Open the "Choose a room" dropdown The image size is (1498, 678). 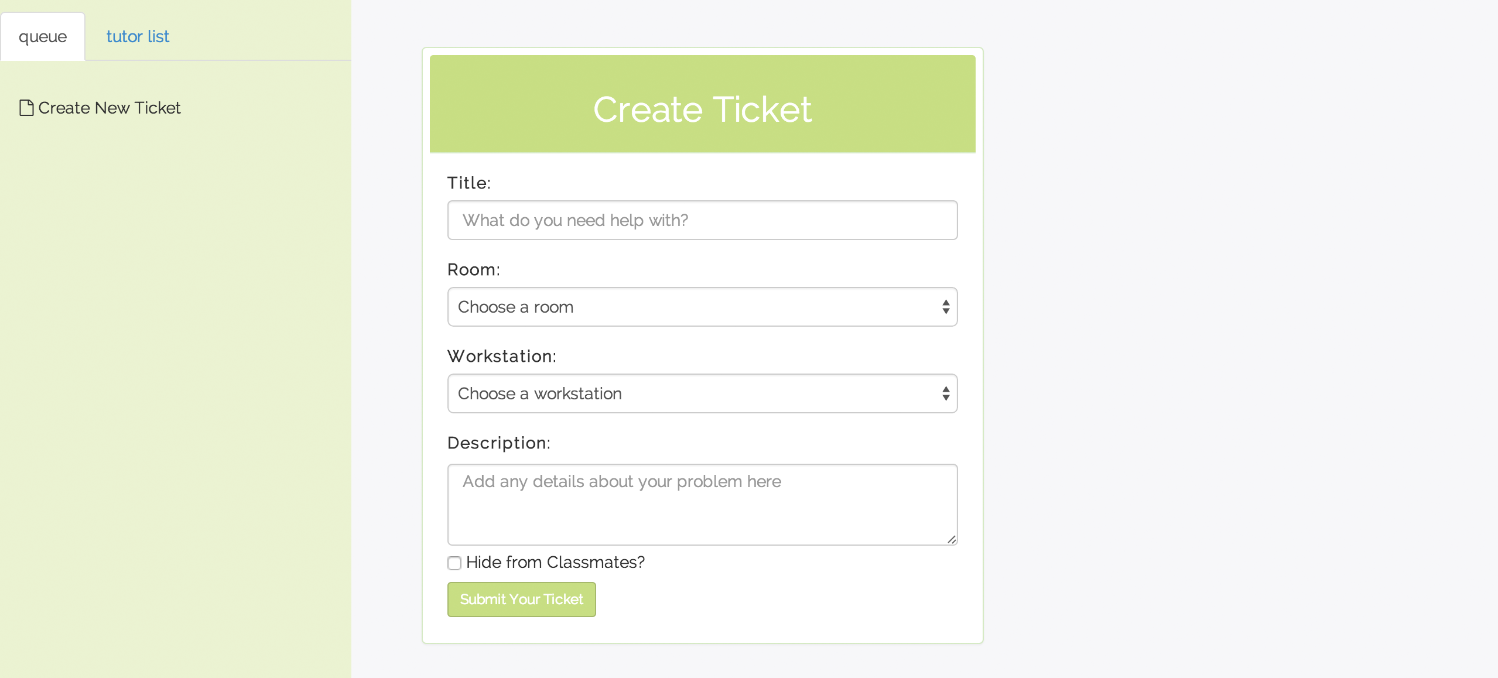coord(703,307)
